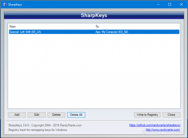Close SharpKeys with the title bar X
Screen dimensions: 188x138
181,4
